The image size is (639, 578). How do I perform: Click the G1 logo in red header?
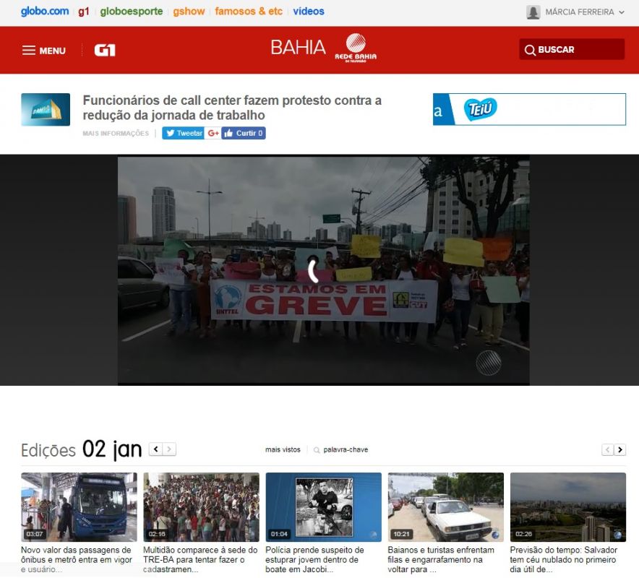point(105,51)
